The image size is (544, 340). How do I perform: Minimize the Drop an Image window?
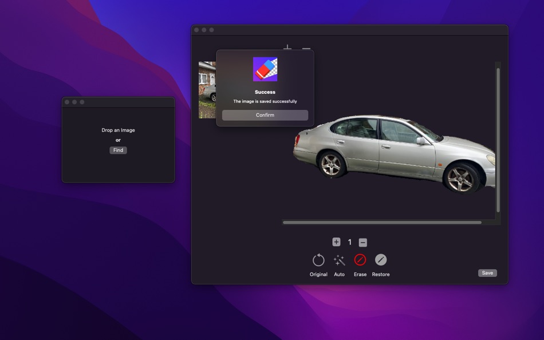[x=74, y=102]
